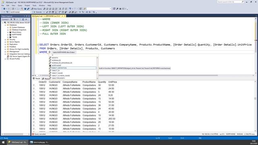Select SQL Server Agent node
258x145 pixels.
coord(20,56)
